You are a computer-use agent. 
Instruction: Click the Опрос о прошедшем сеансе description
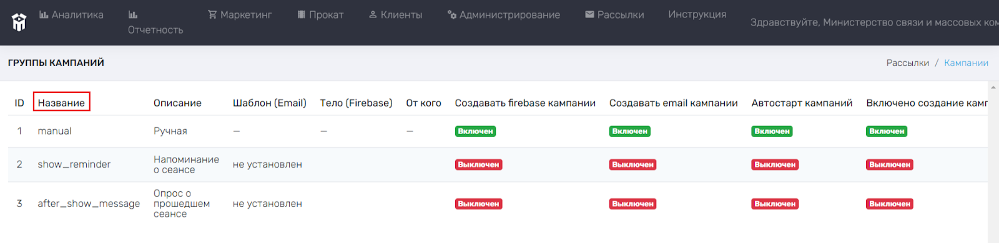click(182, 204)
